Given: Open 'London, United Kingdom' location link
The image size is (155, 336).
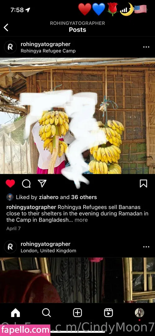Looking at the screenshot, I should [x=48, y=251].
